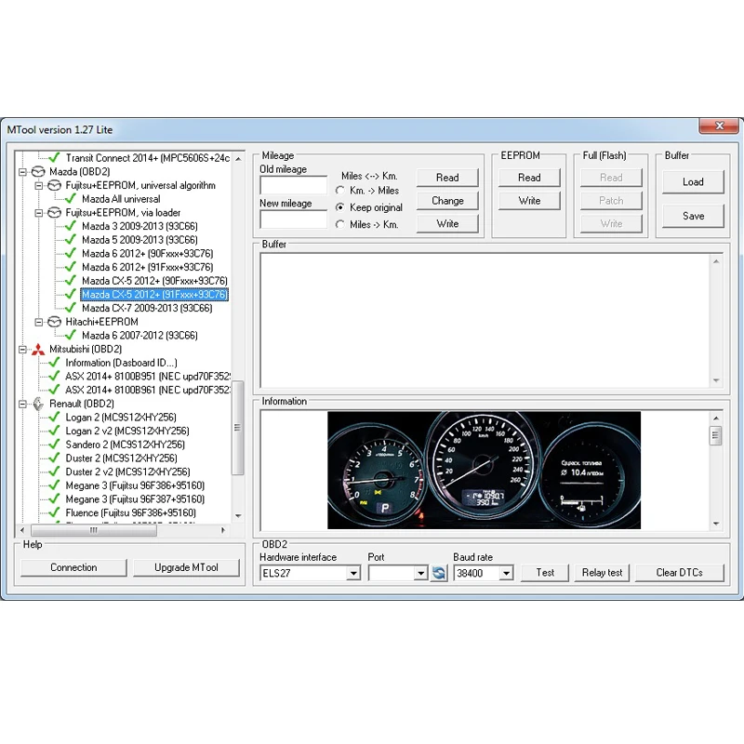Click the green checkmark beside Mazda 6 2007-2012
The height and width of the screenshot is (744, 744).
(71, 335)
